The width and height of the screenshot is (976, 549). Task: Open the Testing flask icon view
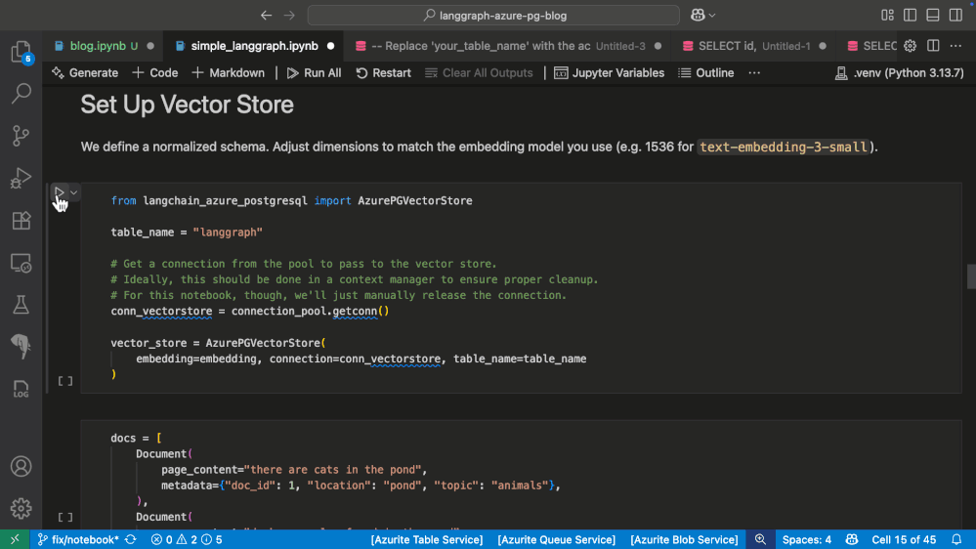21,305
